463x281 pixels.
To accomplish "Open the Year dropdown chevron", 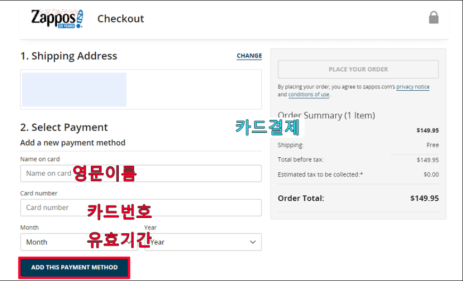I will click(x=253, y=242).
